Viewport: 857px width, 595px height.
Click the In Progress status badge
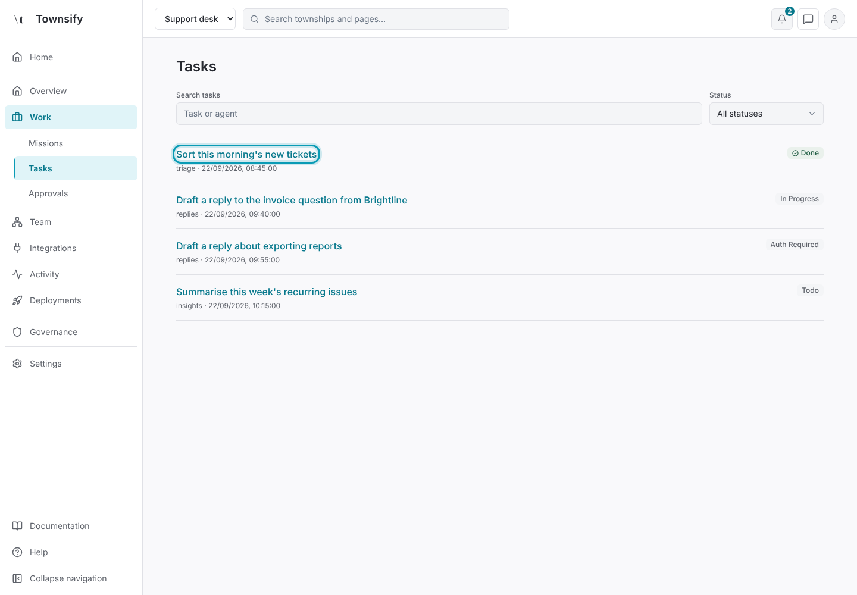[799, 199]
